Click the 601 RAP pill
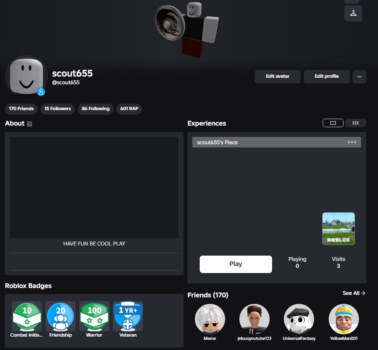 click(129, 109)
